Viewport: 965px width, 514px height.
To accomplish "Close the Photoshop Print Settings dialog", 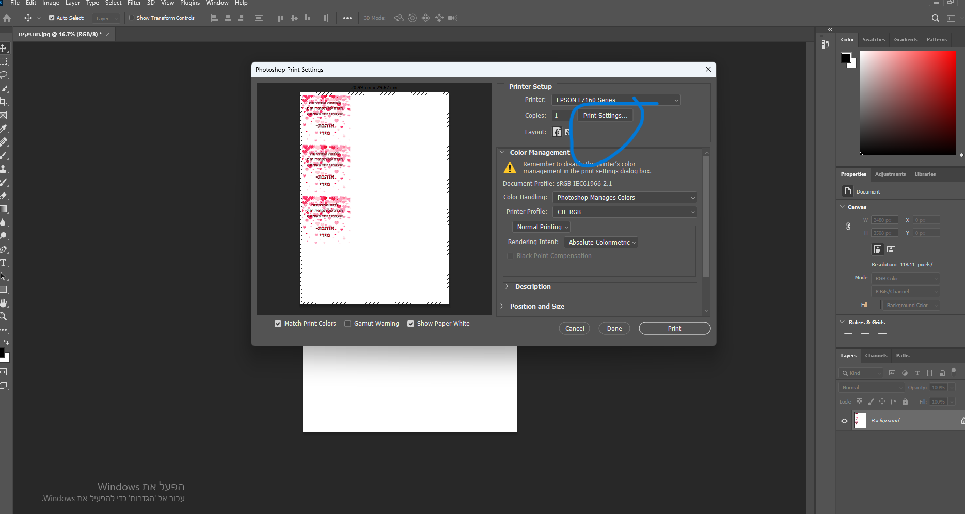I will tap(708, 70).
